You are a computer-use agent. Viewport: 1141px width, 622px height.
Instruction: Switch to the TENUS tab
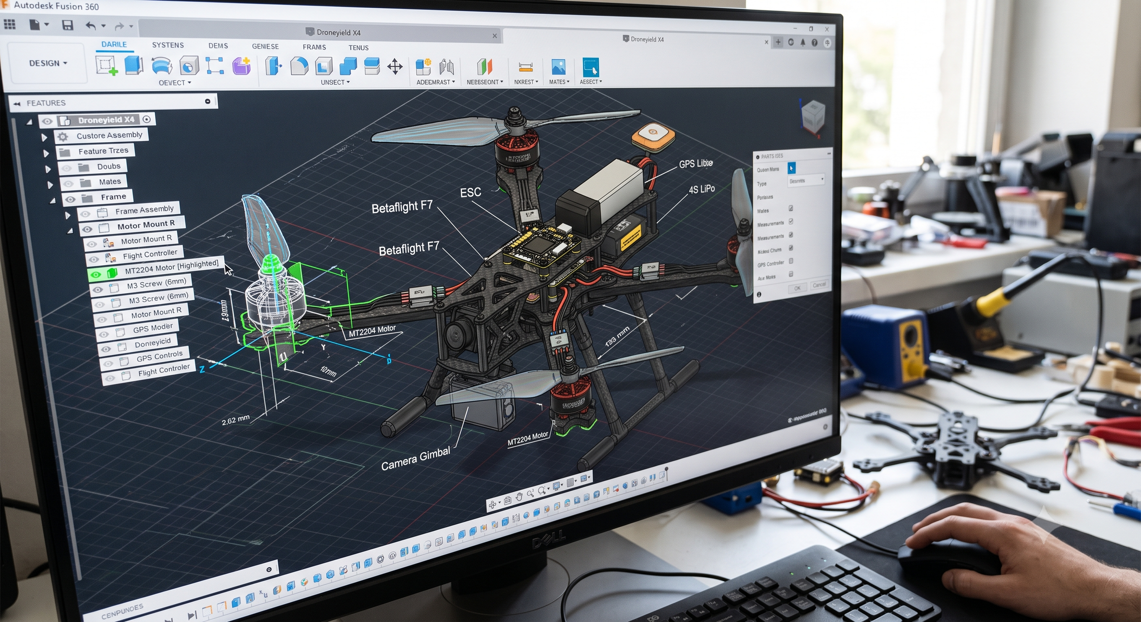pos(359,47)
